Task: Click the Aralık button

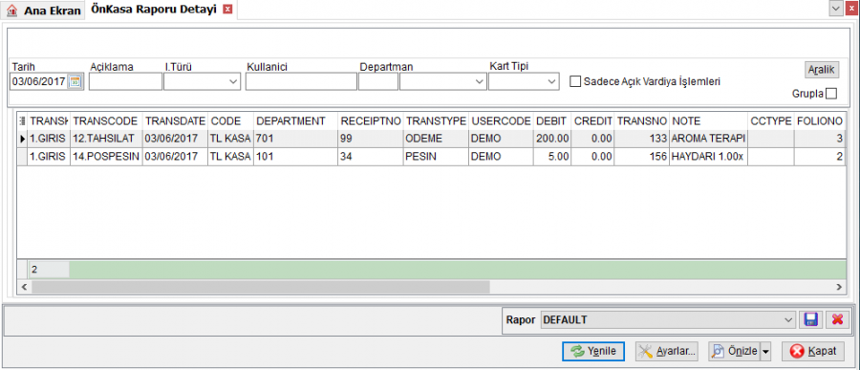Action: click(822, 70)
